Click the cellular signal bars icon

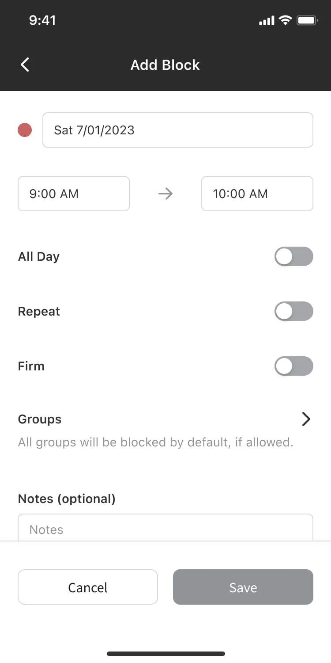266,20
